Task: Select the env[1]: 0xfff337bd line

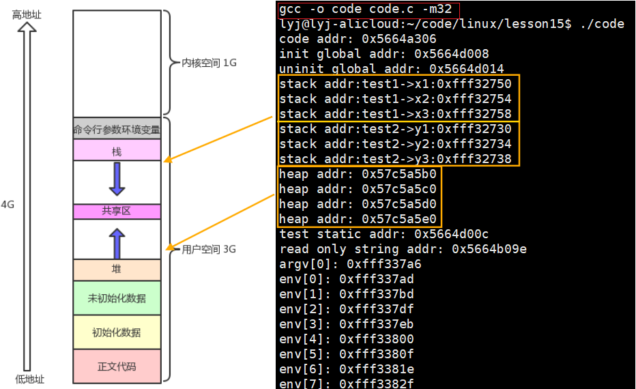Action: (x=347, y=294)
